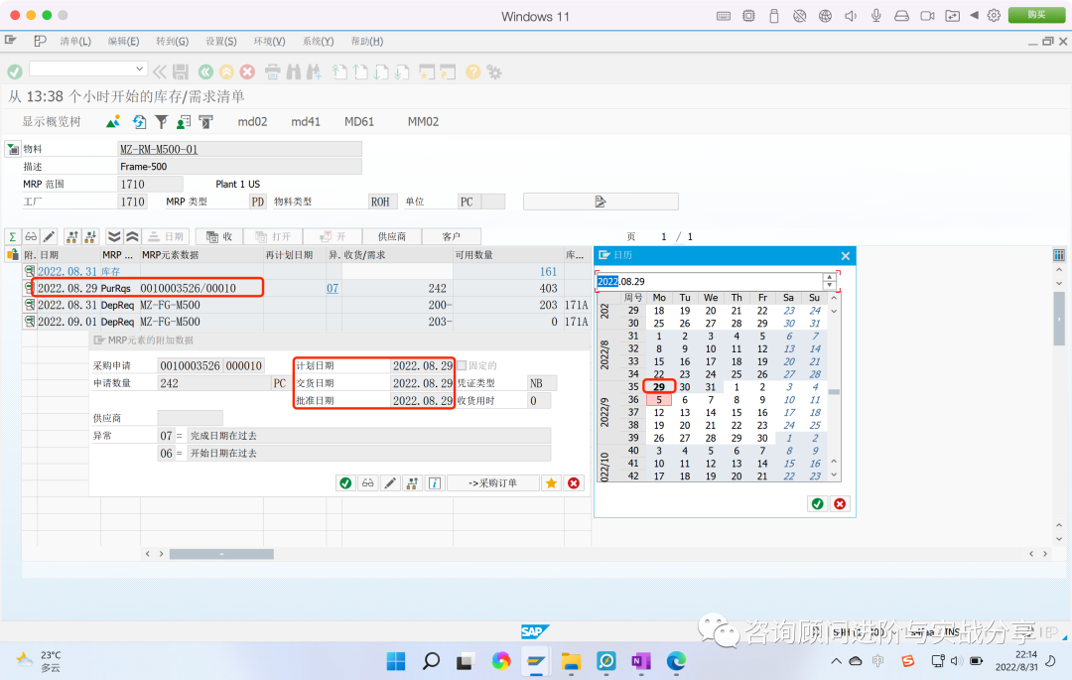Expand details of 2022.09.01 DepReq row
Image resolution: width=1072 pixels, height=680 pixels.
[x=30, y=322]
